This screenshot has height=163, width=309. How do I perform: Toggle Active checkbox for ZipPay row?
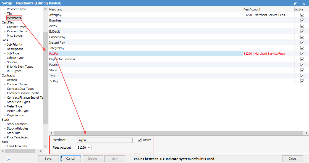(x=302, y=81)
